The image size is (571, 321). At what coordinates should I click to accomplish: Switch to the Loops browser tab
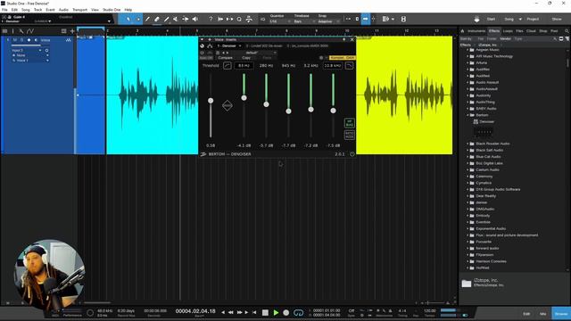(x=508, y=31)
